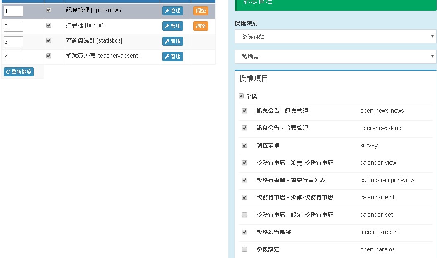Enable 設定-校務行事曆 calendar-set permission

pos(245,215)
